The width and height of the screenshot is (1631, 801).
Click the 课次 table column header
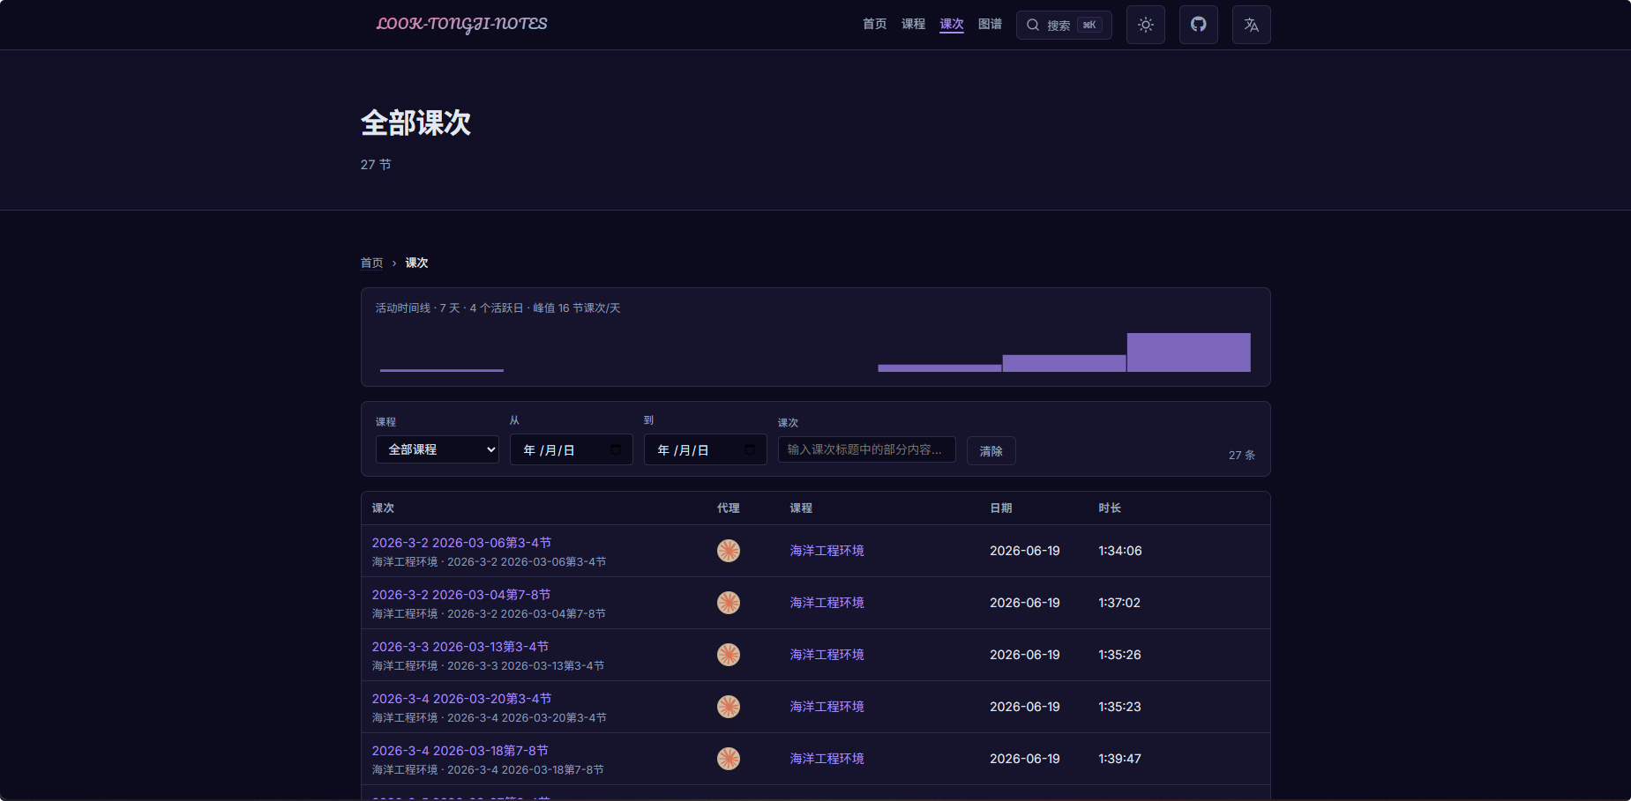click(x=383, y=508)
